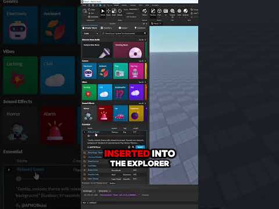Choose the Ambient genre leaves tile
This screenshot has width=279, height=209.
(105, 71)
